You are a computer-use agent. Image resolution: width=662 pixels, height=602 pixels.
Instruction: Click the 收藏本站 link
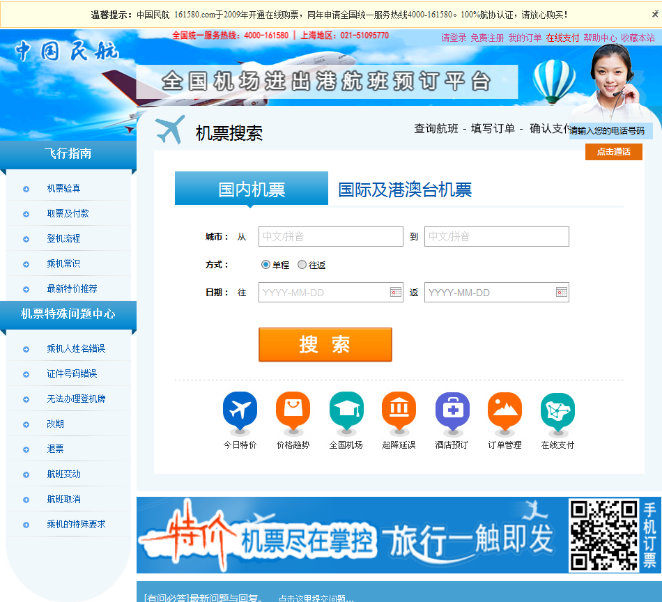point(638,38)
